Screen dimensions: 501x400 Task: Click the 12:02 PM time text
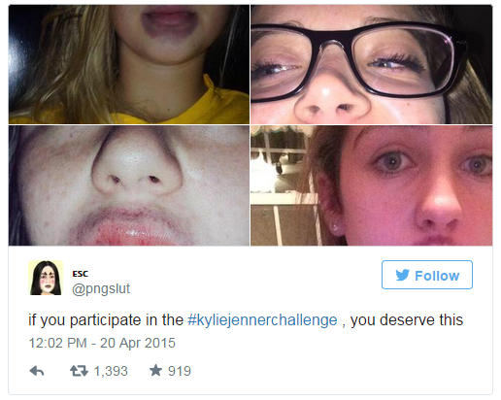(58, 343)
